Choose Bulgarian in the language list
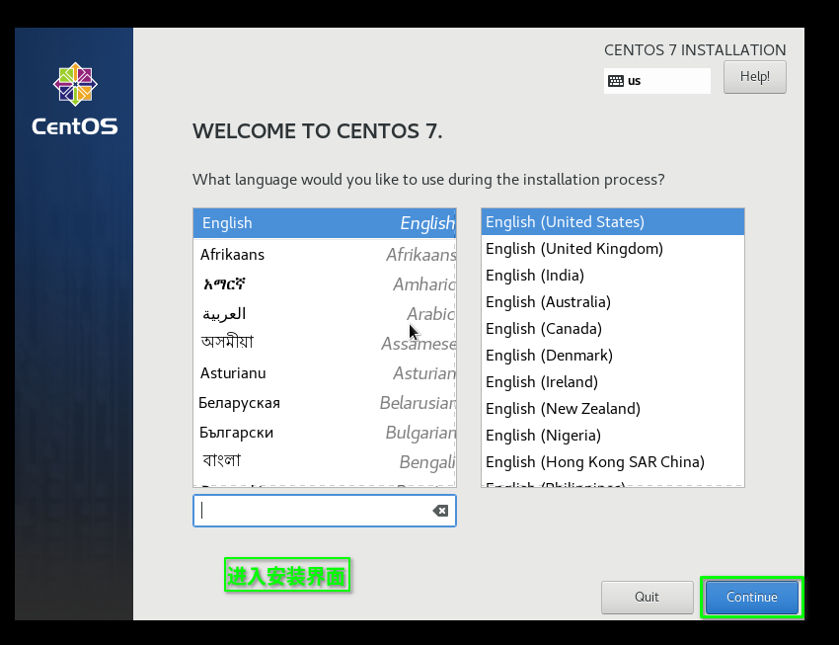Image resolution: width=839 pixels, height=645 pixels. (324, 433)
